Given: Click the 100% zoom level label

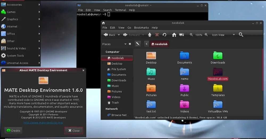Looking at the screenshot, I should coord(199,35).
